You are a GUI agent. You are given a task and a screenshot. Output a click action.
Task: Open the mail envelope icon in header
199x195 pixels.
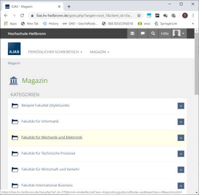(132, 34)
